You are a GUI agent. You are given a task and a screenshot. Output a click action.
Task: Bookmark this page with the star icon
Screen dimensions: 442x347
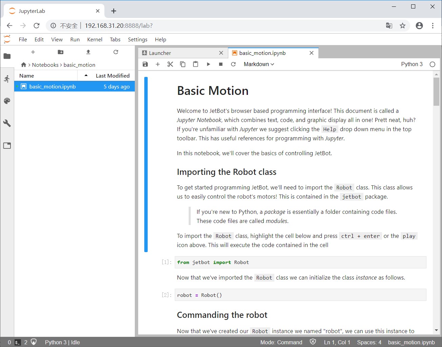(402, 25)
